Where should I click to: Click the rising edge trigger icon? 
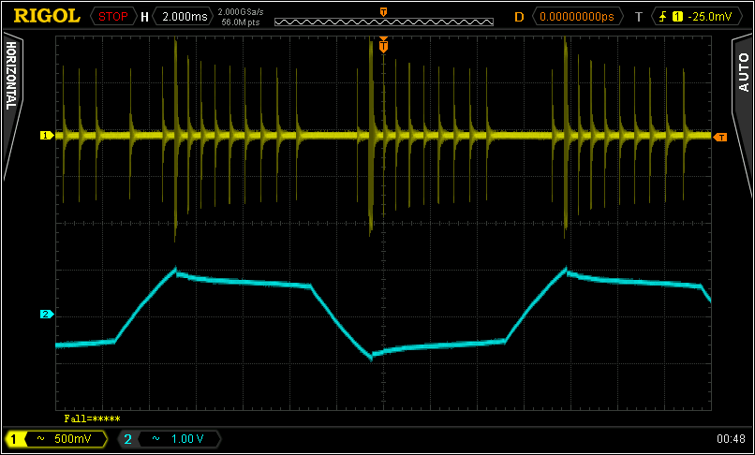(663, 17)
